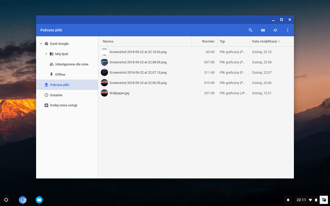Close the Files window
This screenshot has width=330, height=206.
tap(290, 20)
